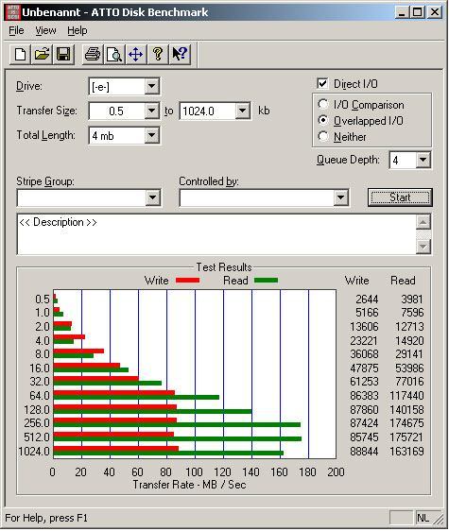Click the Transfer Rate - MB / Sec axis label
449x531 pixels.
pos(189,485)
